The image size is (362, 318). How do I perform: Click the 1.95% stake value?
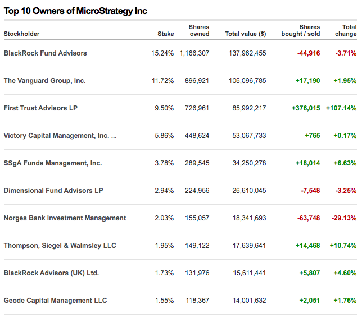pyautogui.click(x=164, y=246)
